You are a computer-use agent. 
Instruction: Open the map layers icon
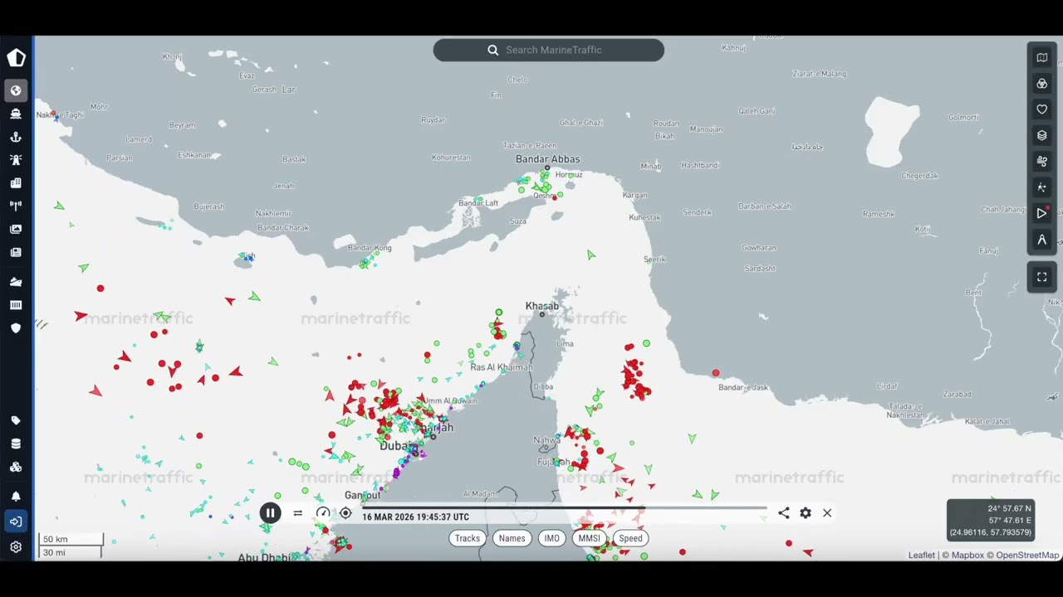1042,135
